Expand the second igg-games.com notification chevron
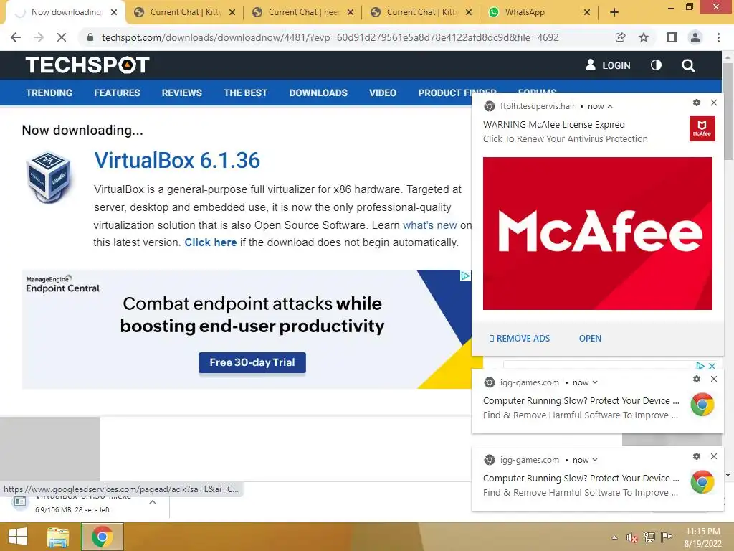734x551 pixels. [x=595, y=460]
